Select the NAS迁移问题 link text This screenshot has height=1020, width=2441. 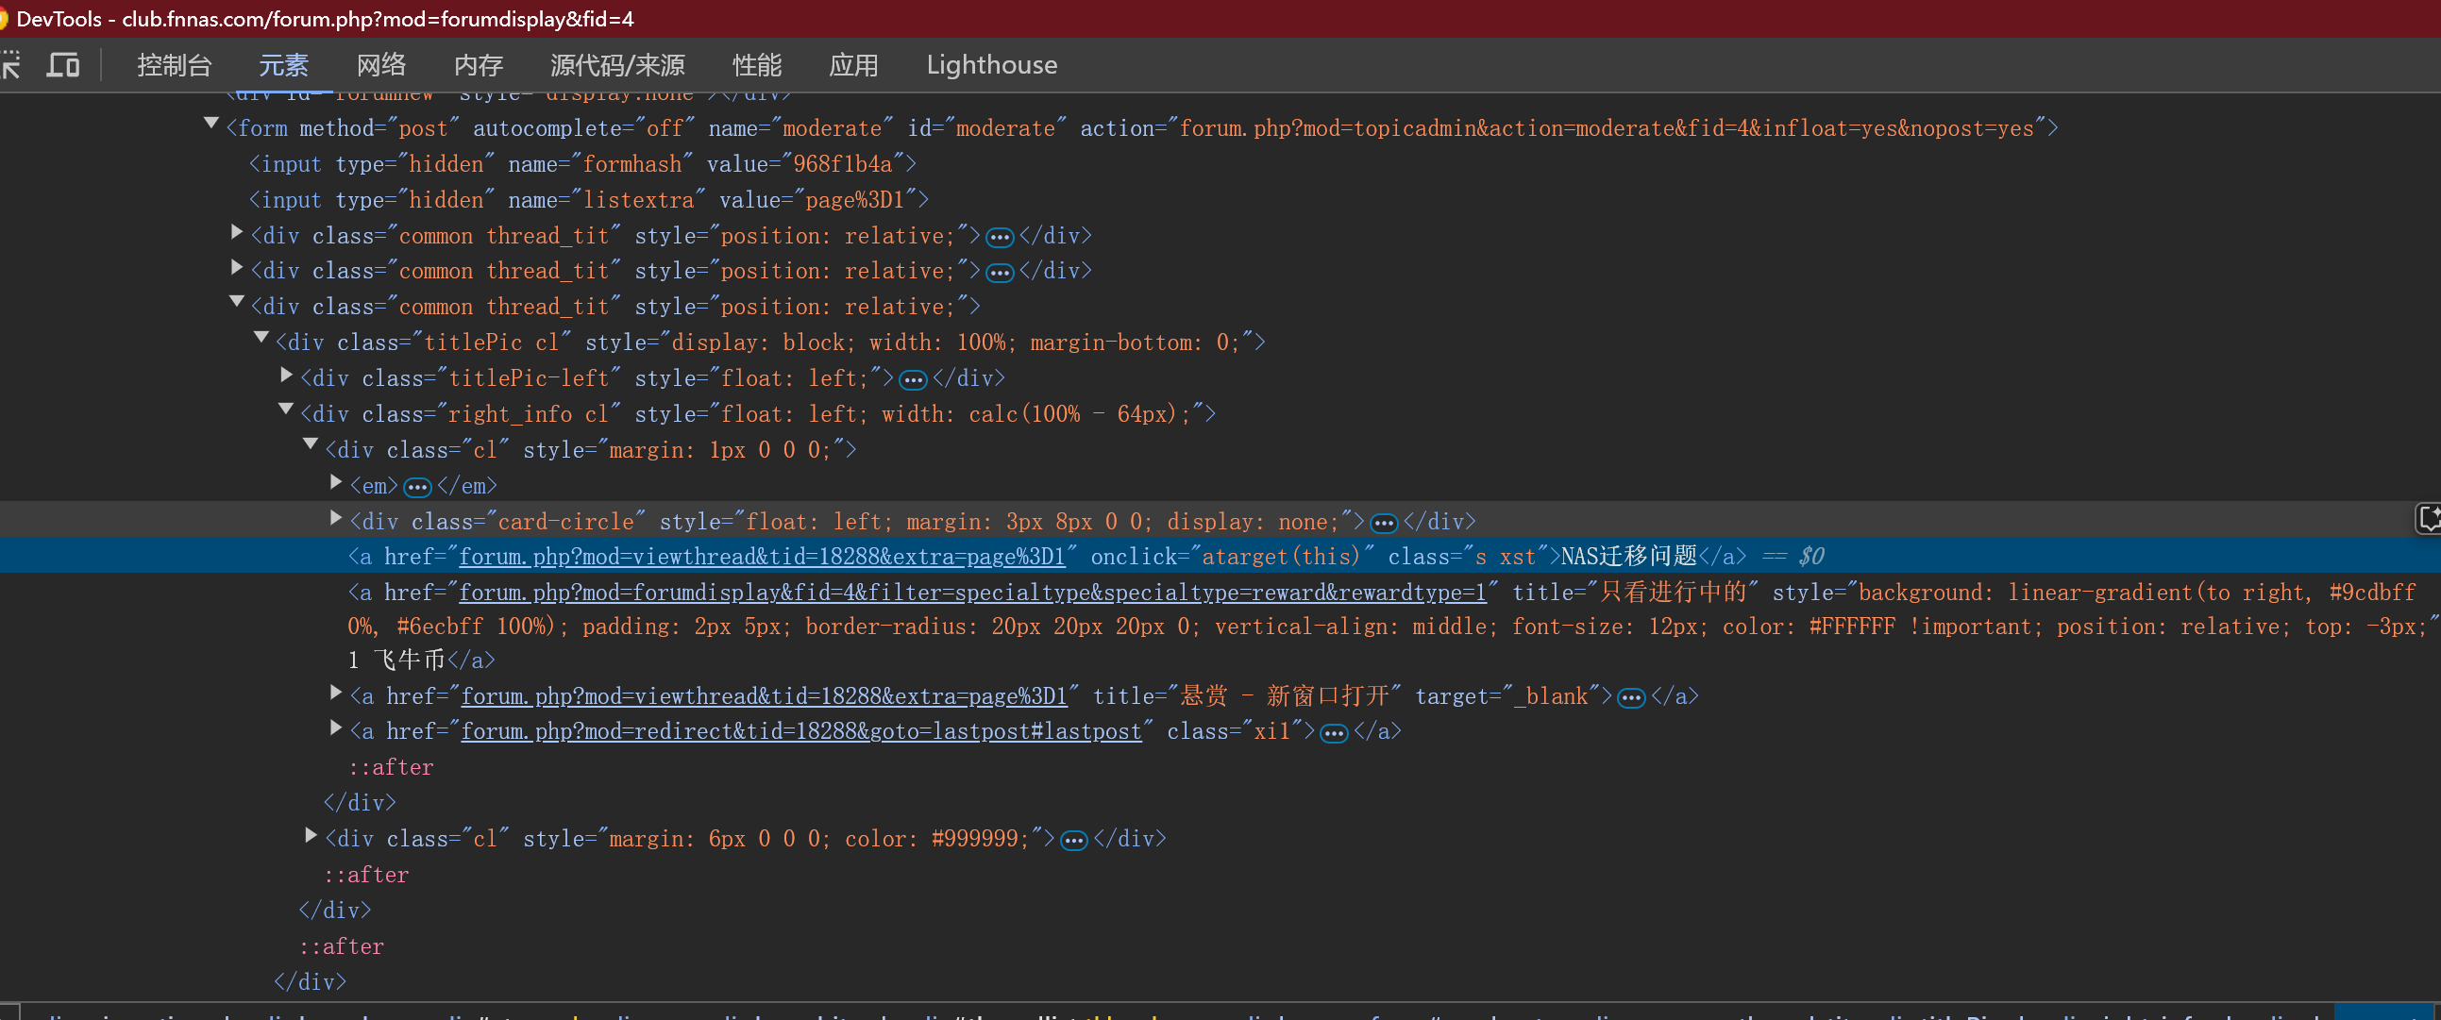tap(1629, 556)
